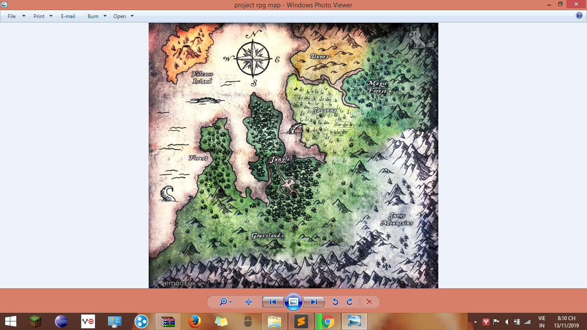
Task: Click the Photo Viewer title bar app icon
Action: 5,4
